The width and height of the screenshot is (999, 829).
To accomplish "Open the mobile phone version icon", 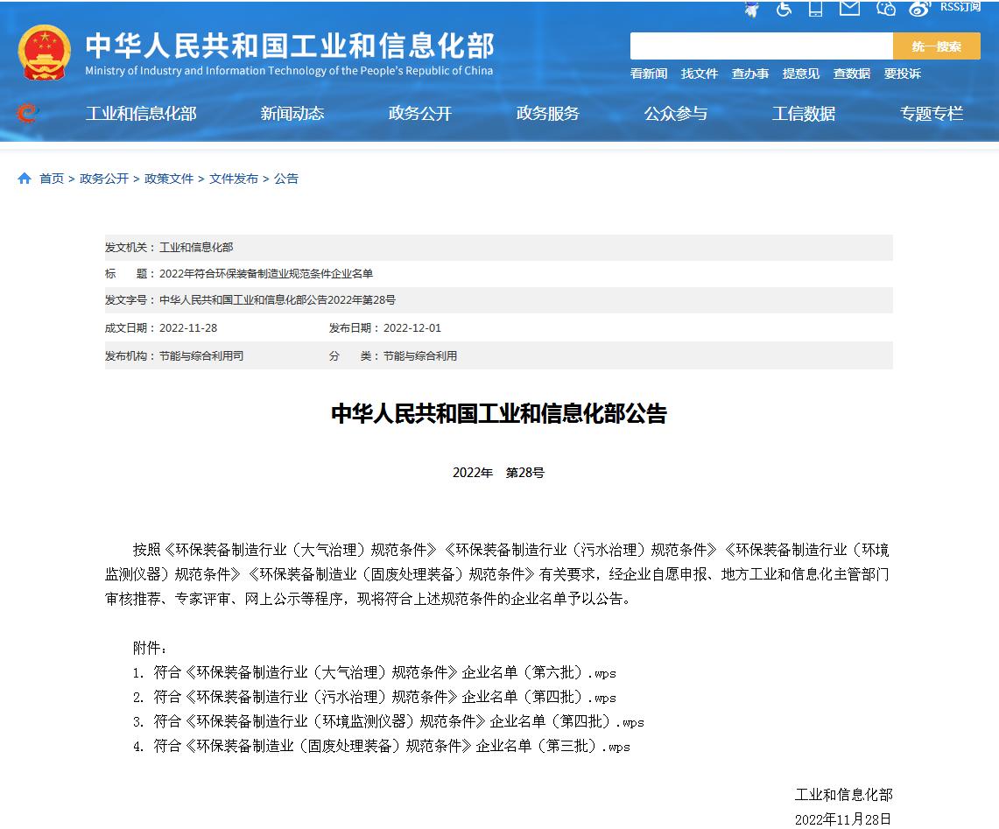I will (x=815, y=8).
